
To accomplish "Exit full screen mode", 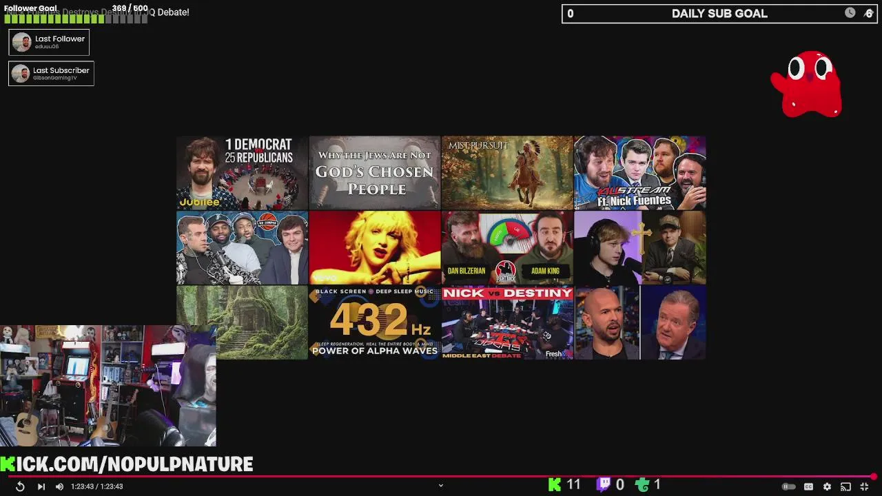I will tap(864, 486).
